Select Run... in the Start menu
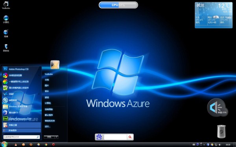This screenshot has height=147, width=236. pos(48,127)
